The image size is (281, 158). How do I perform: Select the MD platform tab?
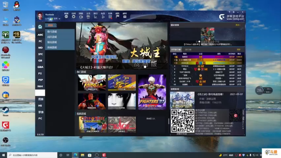40,48
